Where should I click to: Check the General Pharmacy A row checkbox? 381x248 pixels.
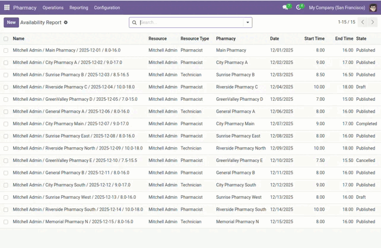(6, 112)
